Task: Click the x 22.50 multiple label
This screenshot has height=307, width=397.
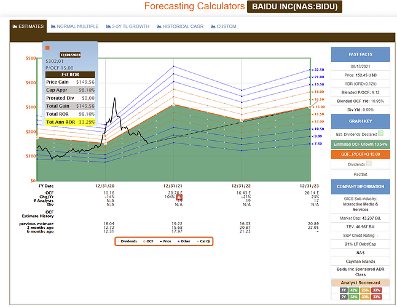Action: click(x=318, y=70)
